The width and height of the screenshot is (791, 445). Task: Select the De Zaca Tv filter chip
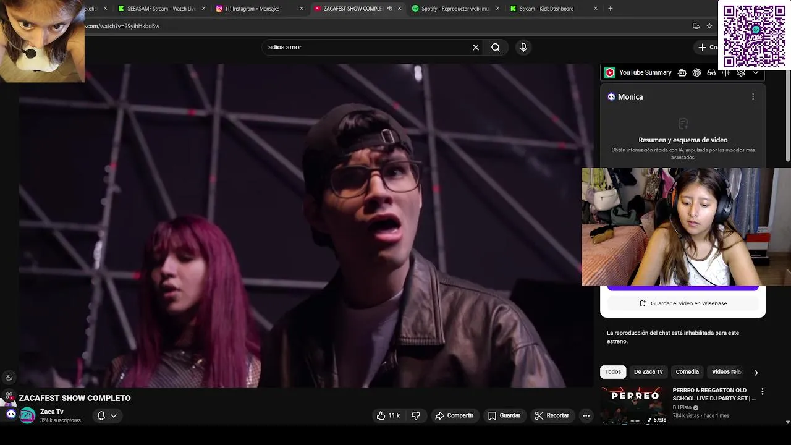648,371
